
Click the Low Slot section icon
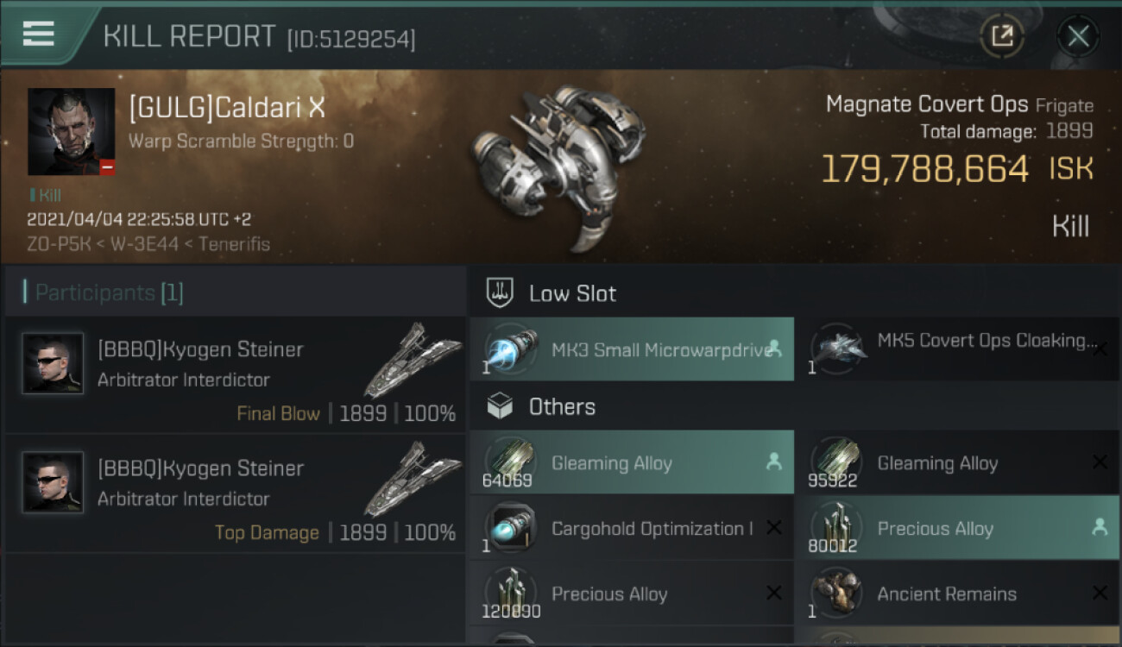click(x=500, y=293)
